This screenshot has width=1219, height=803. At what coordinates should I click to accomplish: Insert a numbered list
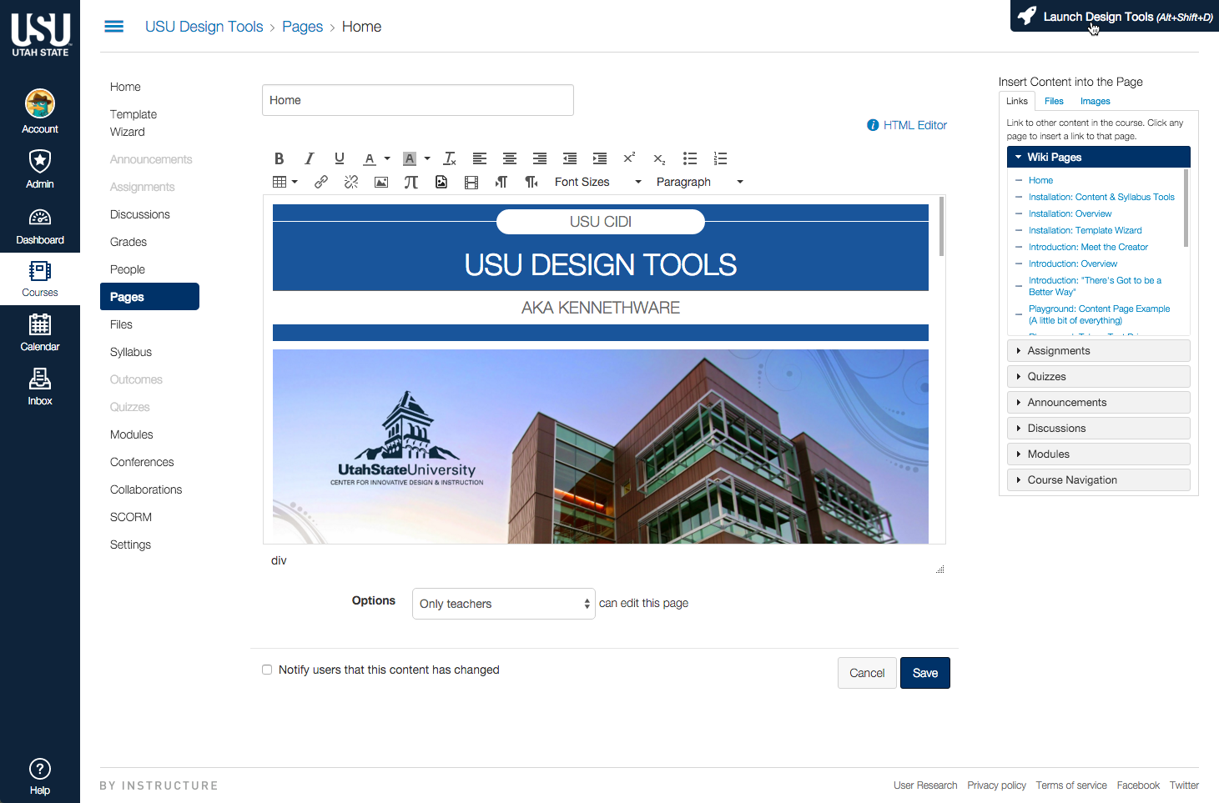[720, 158]
